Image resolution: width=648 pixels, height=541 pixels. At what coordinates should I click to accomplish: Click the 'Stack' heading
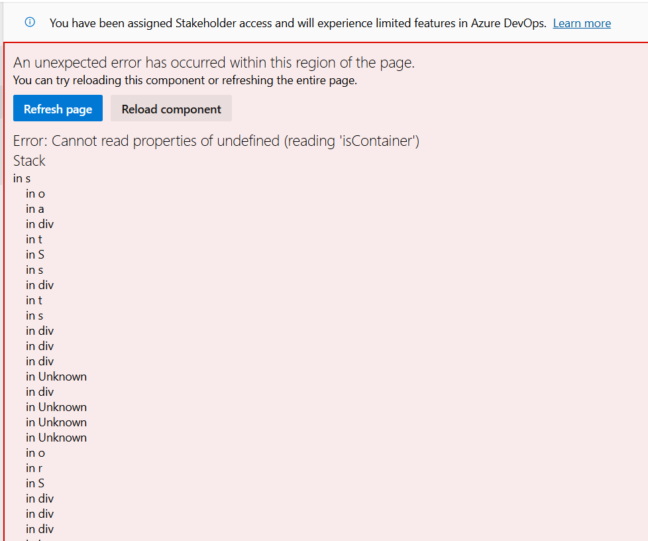pyautogui.click(x=29, y=160)
